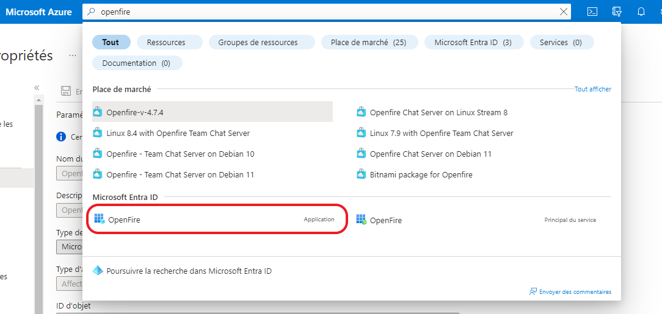Click the blue information icon
Viewport: 662px width, 314px height.
point(61,137)
